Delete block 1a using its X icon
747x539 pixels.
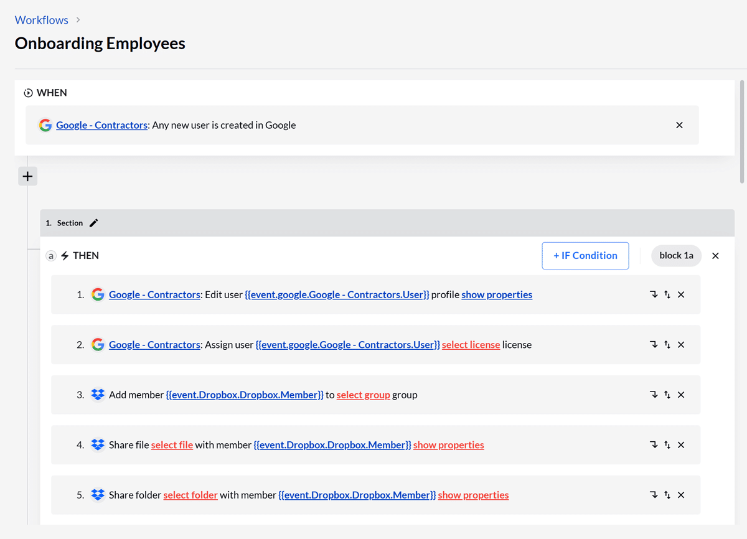(715, 256)
